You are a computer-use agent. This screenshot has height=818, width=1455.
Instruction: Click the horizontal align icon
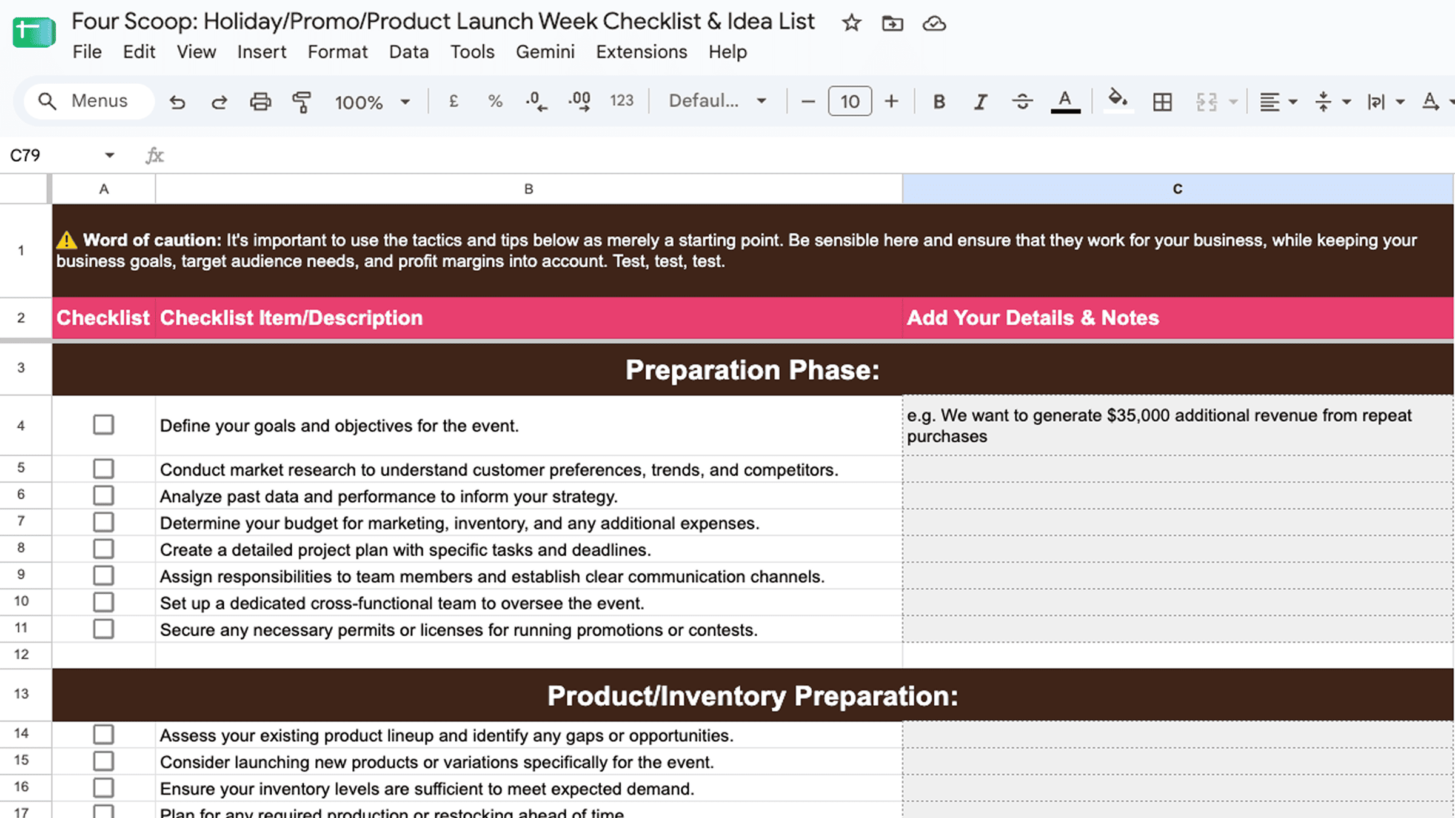[1269, 102]
